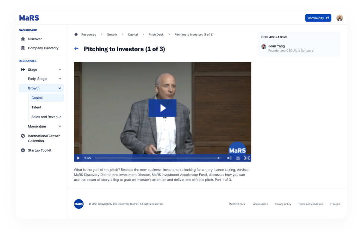Screen dimensions: 362x238
Task: Select Talent under Growth
Action: coord(36,107)
